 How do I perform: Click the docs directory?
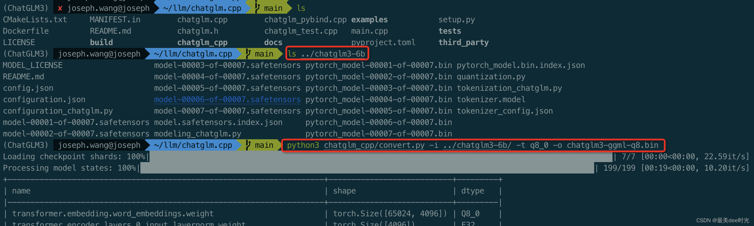coord(273,42)
